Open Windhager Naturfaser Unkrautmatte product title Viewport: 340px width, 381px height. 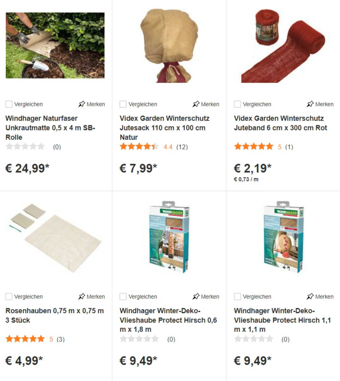click(x=50, y=128)
